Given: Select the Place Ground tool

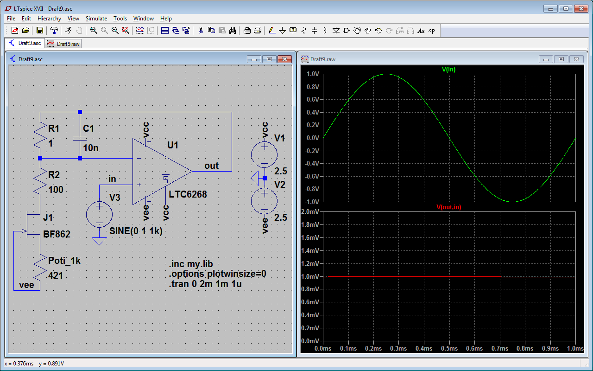Looking at the screenshot, I should [x=282, y=31].
